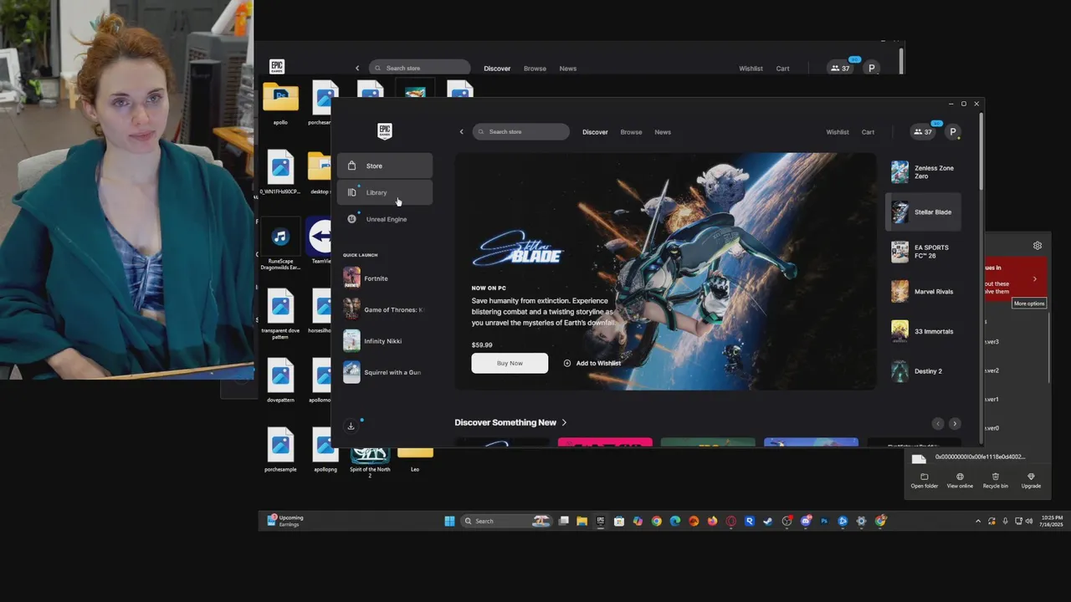The image size is (1071, 602).
Task: Launch Game of Thrones from Quick Launch
Action: 385,309
